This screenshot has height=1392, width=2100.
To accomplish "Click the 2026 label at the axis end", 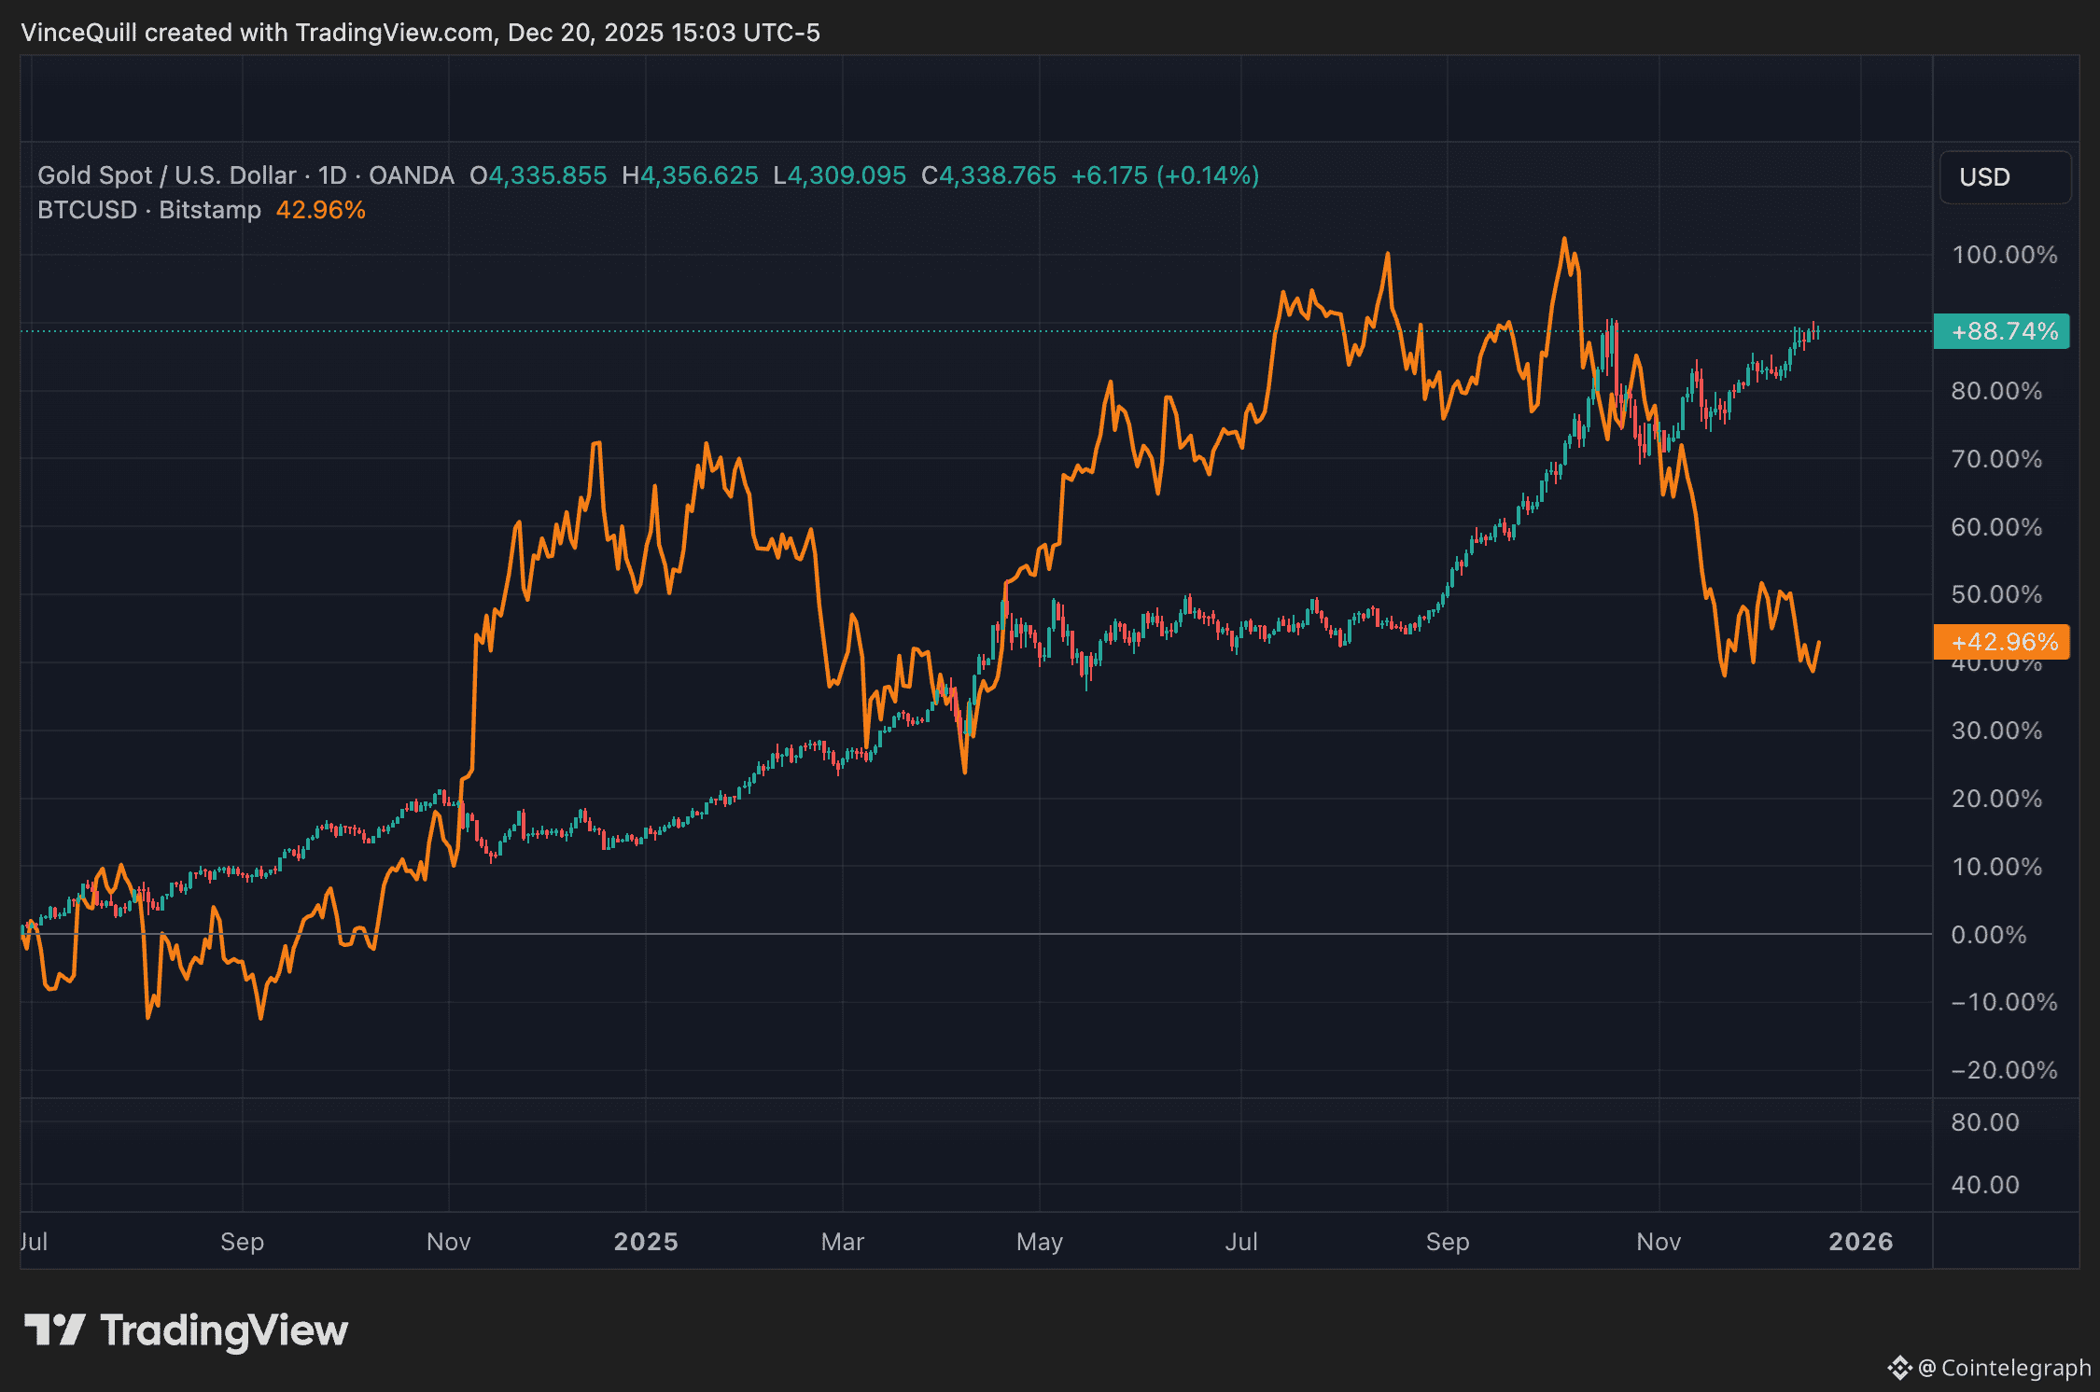I will tap(1861, 1242).
